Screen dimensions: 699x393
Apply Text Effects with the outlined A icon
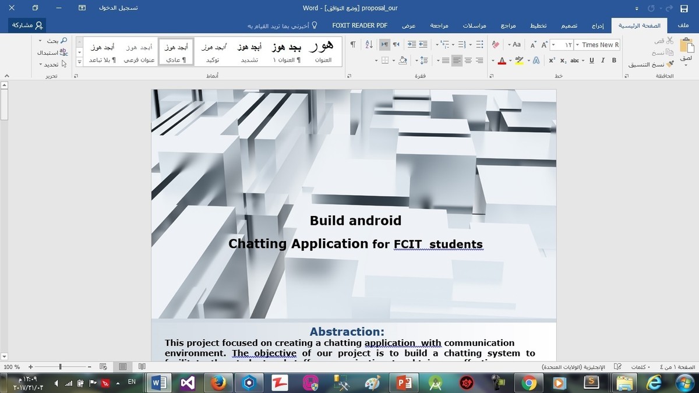tap(536, 61)
